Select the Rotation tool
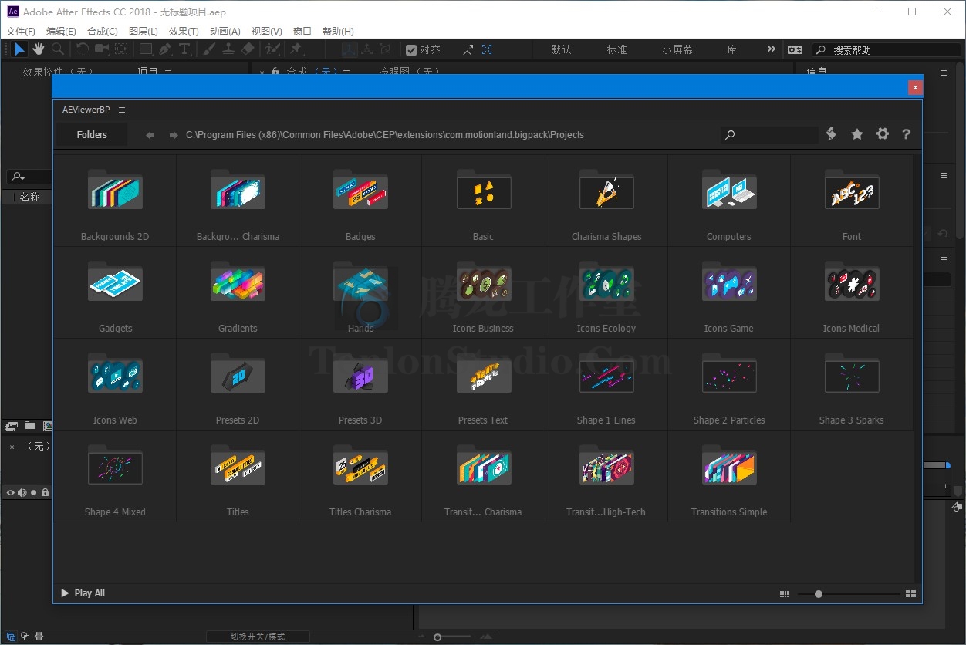This screenshot has height=645, width=966. tap(83, 49)
